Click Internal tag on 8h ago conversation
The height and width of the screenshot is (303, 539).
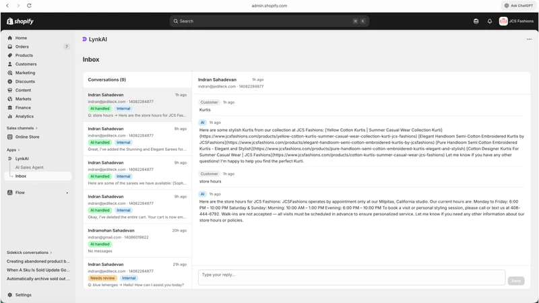(123, 142)
